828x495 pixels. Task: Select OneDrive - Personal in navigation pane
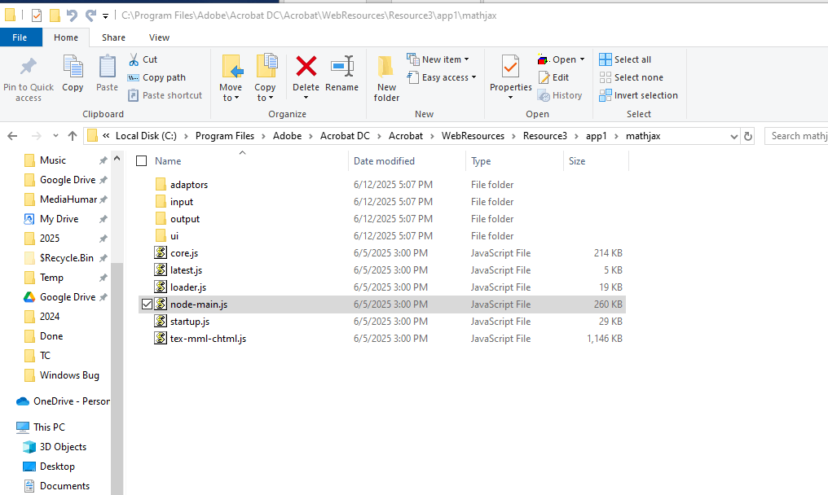point(71,401)
